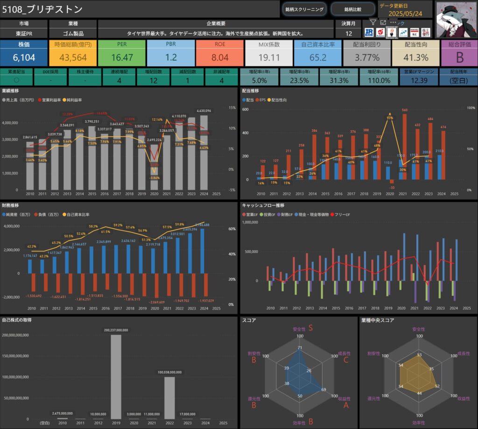
Task: Click the 増配率(3年) 23.5% card
Action: click(299, 77)
